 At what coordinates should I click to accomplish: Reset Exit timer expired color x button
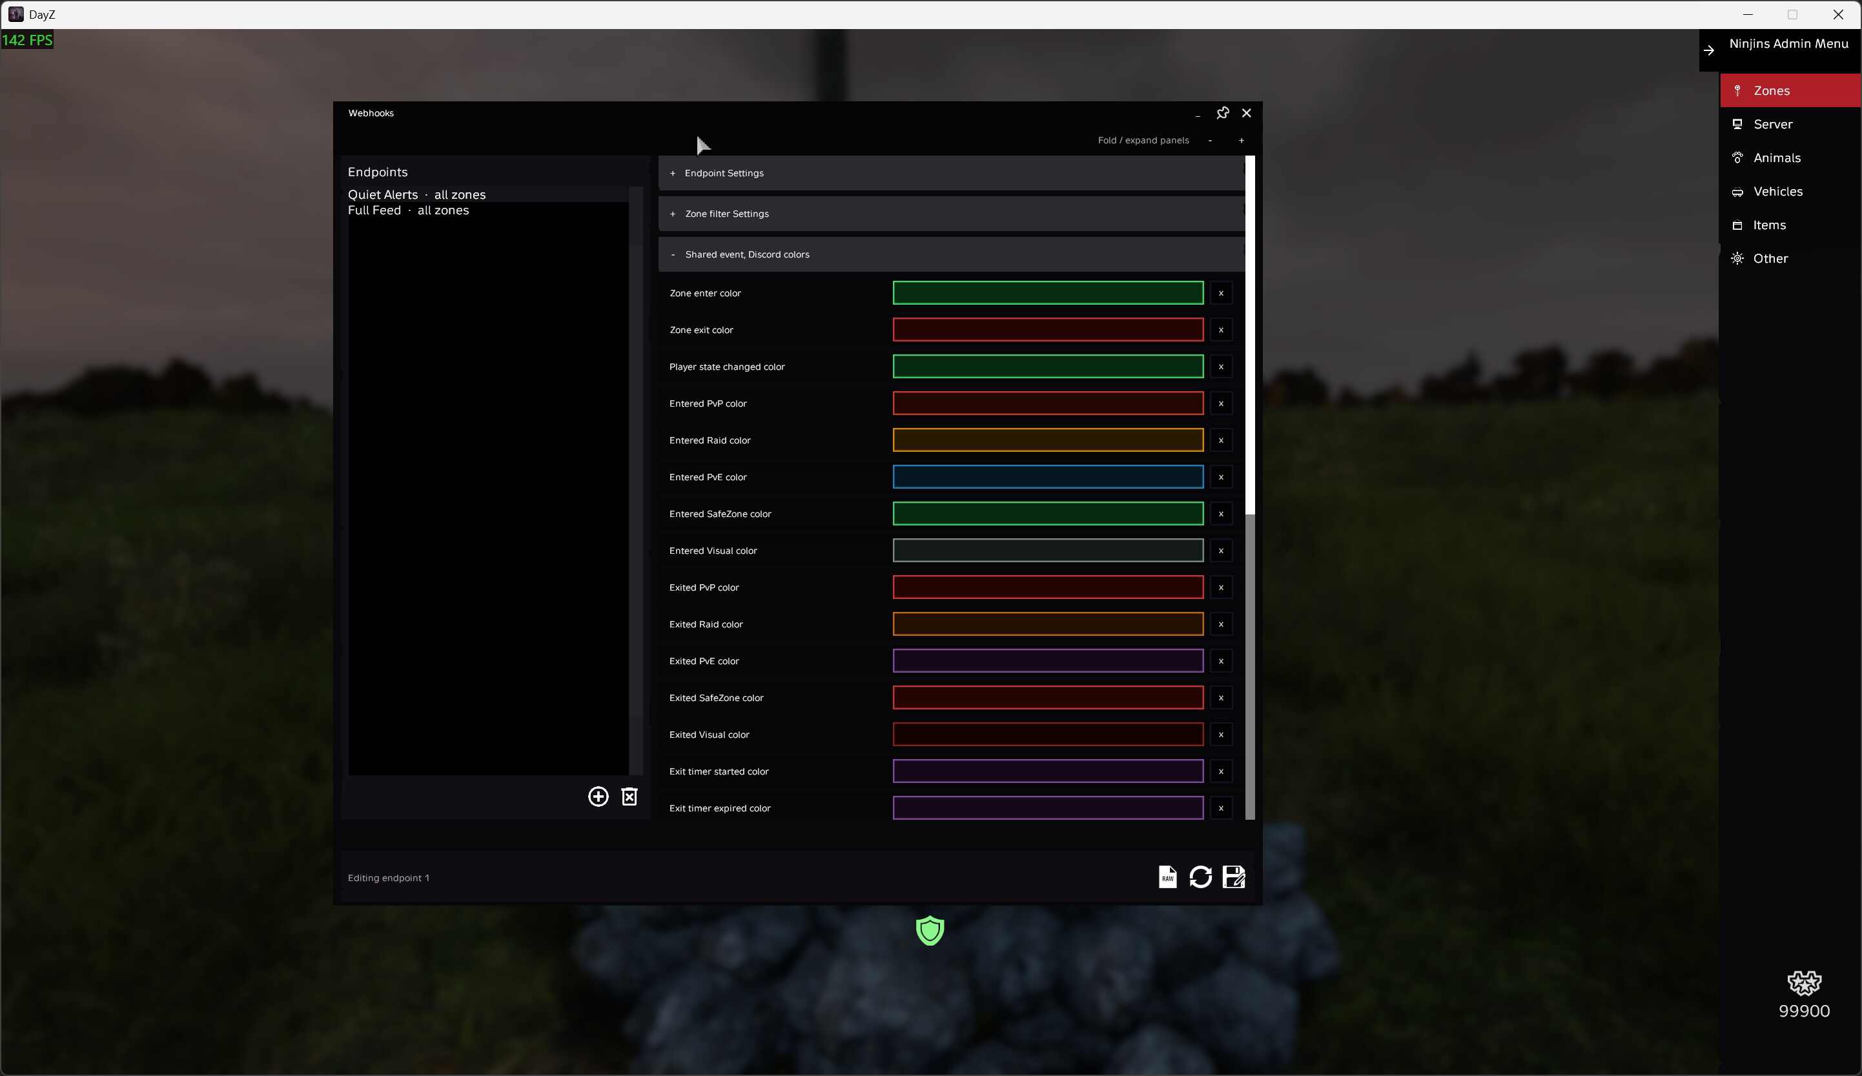click(x=1222, y=808)
